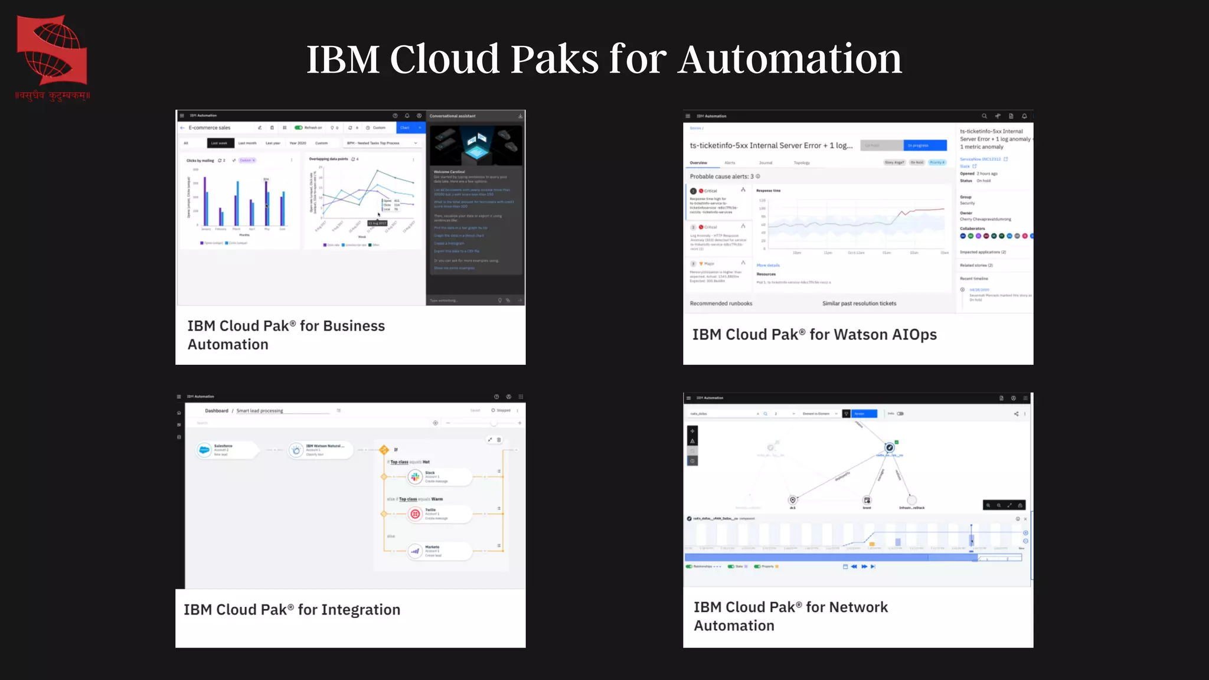Click topology icon on Major alert card
This screenshot has height=680, width=1209.
(x=743, y=263)
